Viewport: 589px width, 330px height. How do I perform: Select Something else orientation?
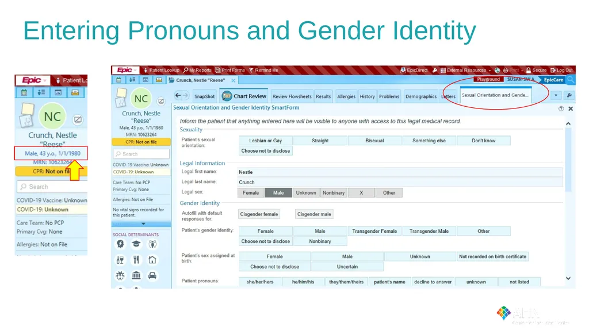(x=429, y=141)
